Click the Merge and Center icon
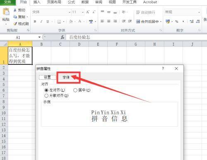This screenshot has height=160, width=207. coord(138,22)
